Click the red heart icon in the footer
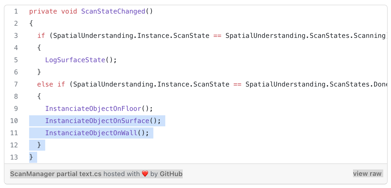391x188 pixels. point(145,174)
